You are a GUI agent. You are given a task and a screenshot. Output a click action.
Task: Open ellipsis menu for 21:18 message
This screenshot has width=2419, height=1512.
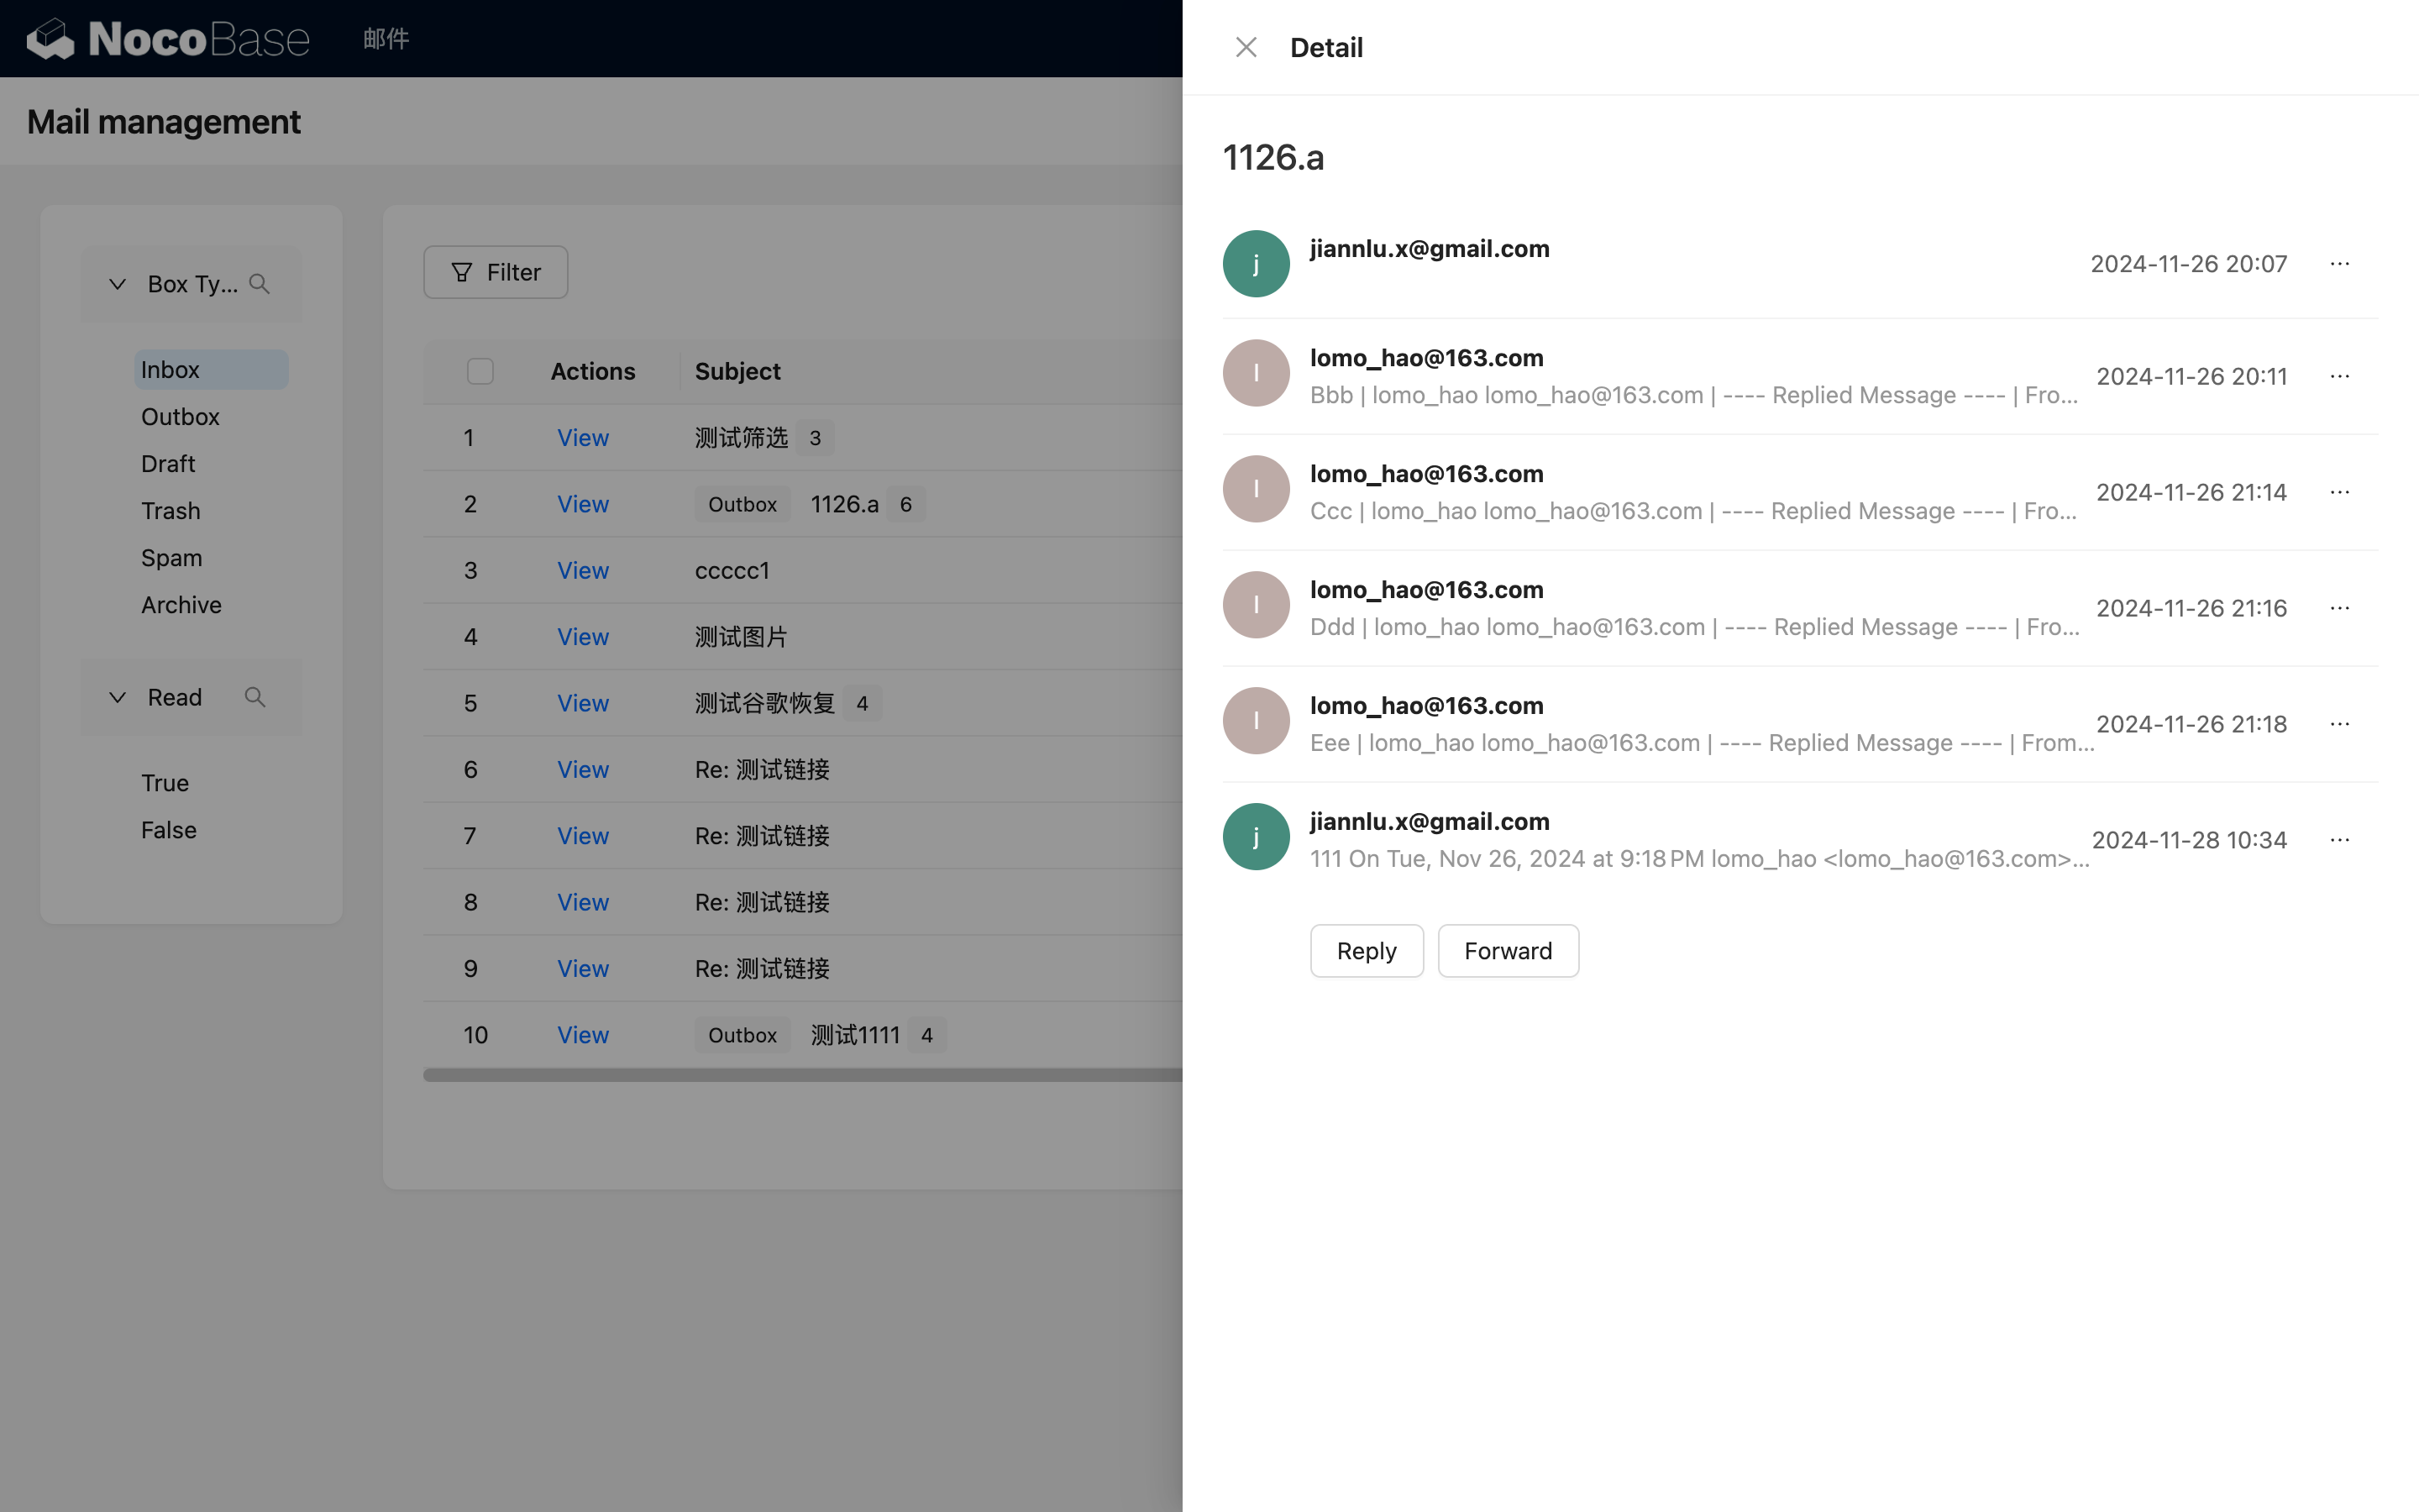tap(2339, 724)
